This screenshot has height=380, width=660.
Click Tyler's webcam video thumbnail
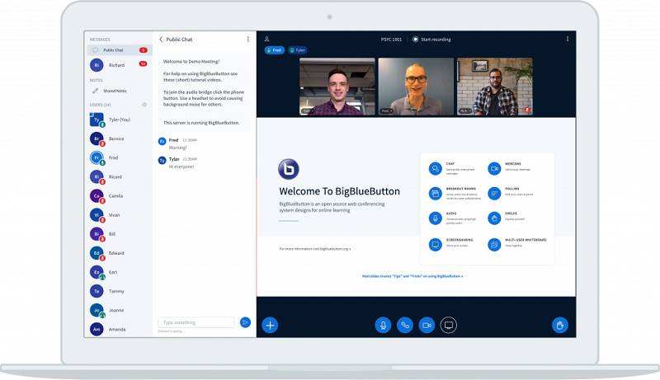pyautogui.click(x=337, y=87)
